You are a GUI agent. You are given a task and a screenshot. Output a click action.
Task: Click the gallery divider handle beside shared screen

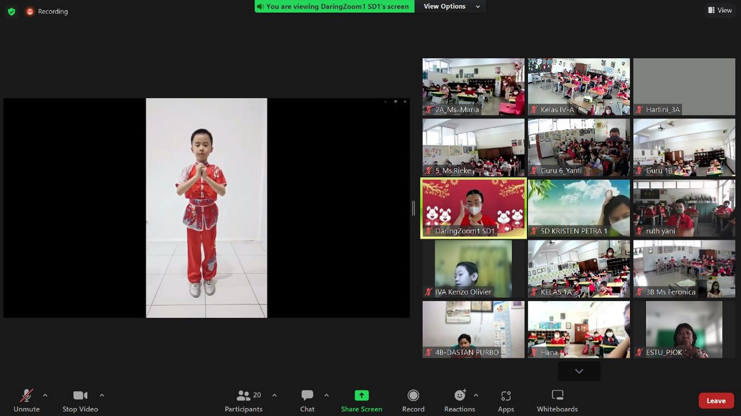pyautogui.click(x=413, y=208)
